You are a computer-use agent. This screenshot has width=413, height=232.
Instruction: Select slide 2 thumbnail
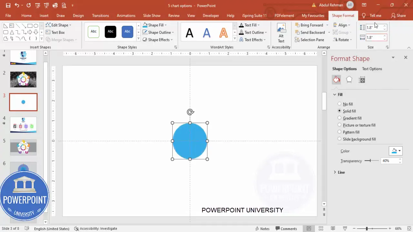[23, 80]
